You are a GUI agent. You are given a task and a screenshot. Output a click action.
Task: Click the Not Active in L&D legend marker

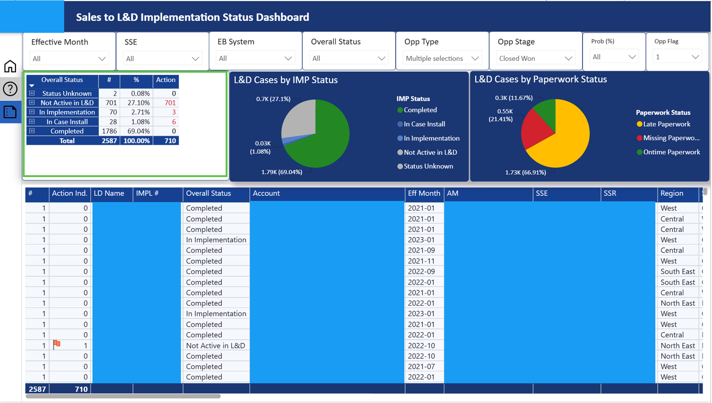click(x=400, y=152)
